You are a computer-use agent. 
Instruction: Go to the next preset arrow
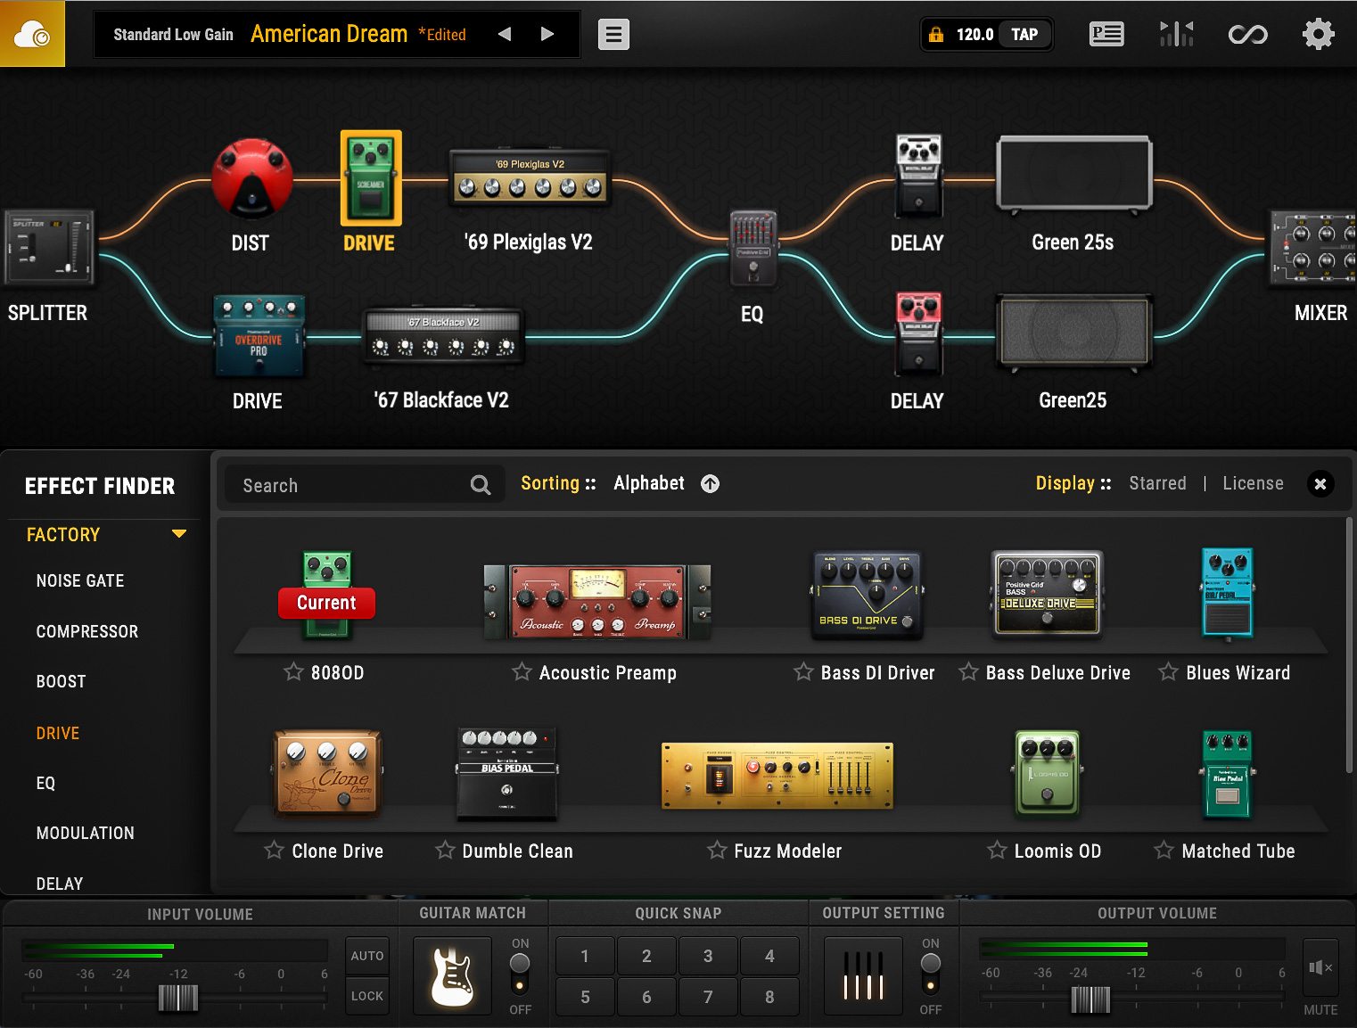pyautogui.click(x=547, y=34)
